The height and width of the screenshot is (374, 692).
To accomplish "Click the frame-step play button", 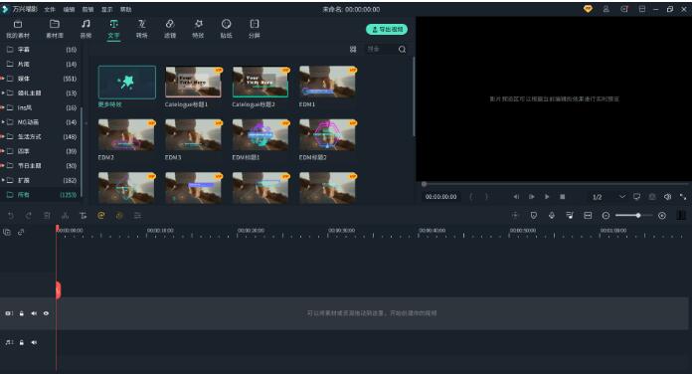I will [x=531, y=197].
